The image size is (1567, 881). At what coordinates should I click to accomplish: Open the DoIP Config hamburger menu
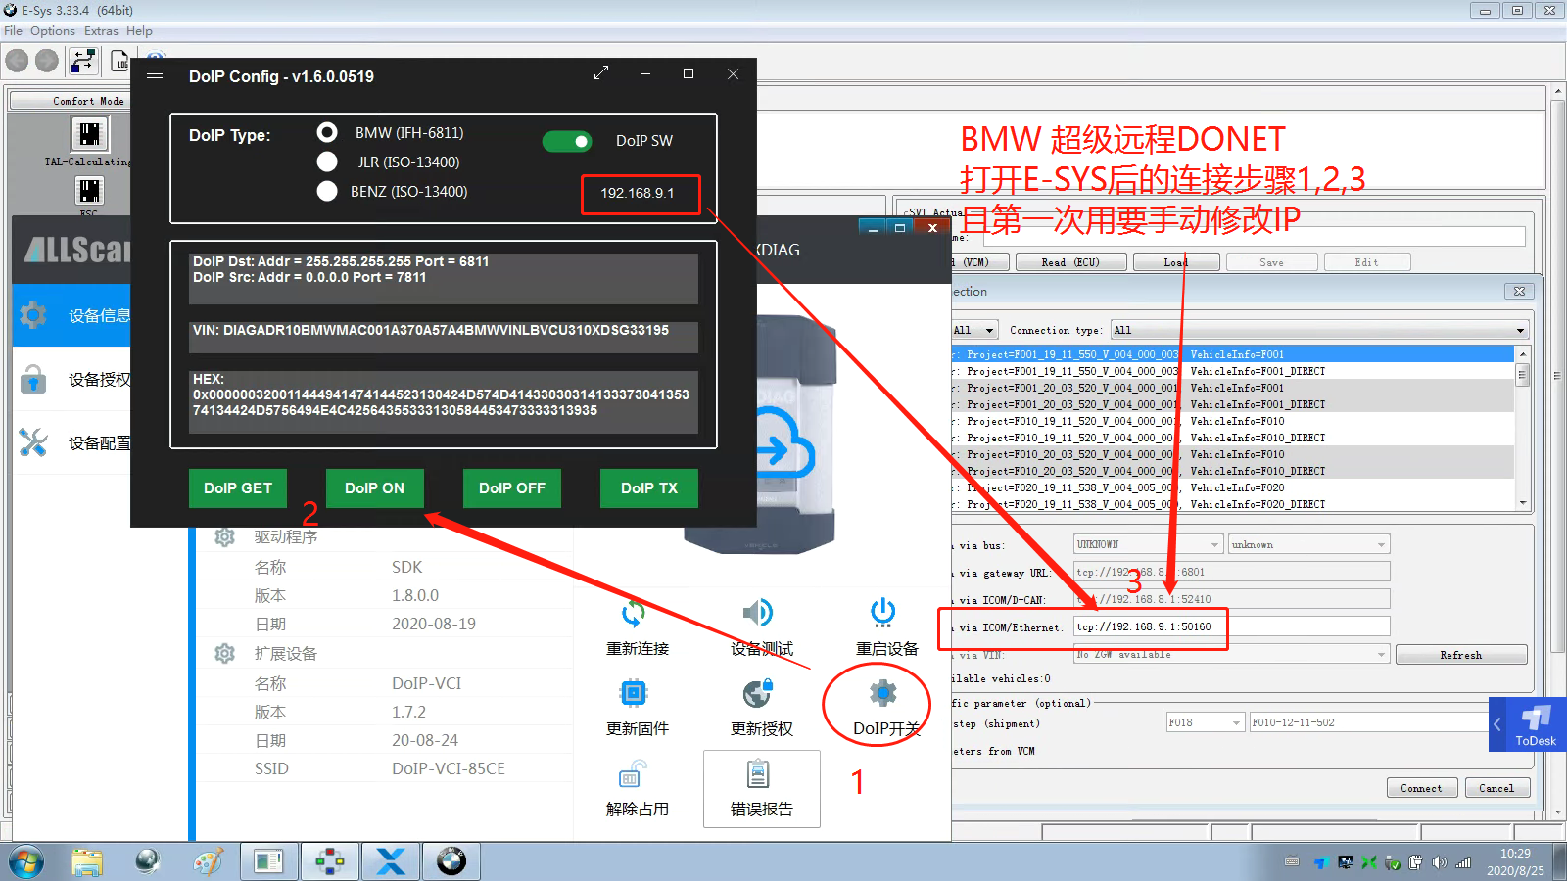pyautogui.click(x=155, y=74)
